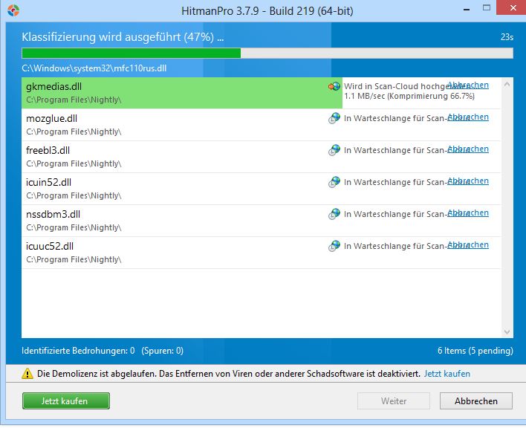
Task: Click '1.1 MB/sec (Komprimierung 66.7%)' text
Action: [409, 97]
